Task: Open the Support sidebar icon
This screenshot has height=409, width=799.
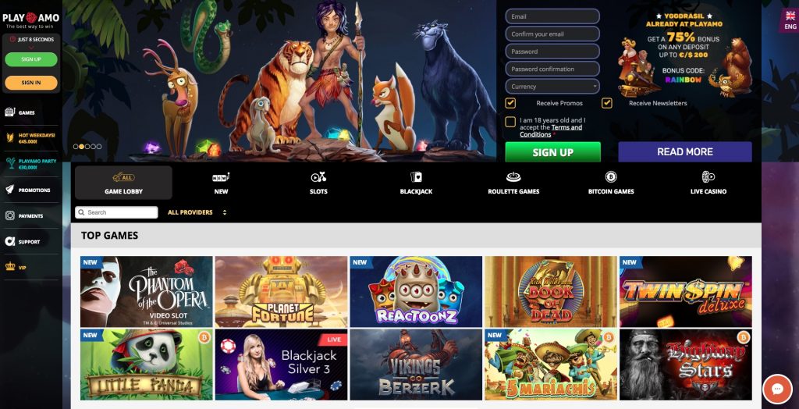Action: (x=9, y=241)
